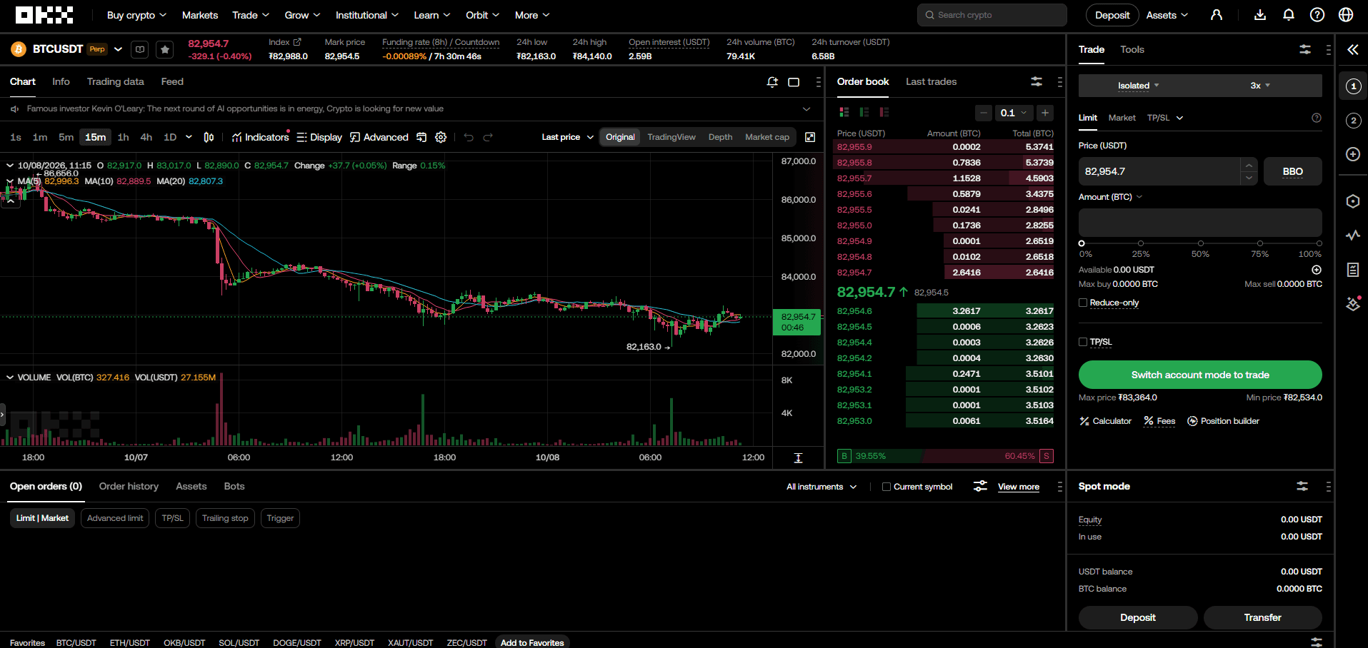The image size is (1368, 648).
Task: Open the Order history tab
Action: click(129, 487)
